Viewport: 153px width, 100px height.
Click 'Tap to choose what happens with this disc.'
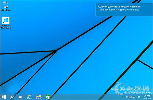pyautogui.click(x=119, y=10)
